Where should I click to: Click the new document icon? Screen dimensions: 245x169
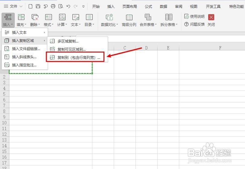[x=30, y=6]
